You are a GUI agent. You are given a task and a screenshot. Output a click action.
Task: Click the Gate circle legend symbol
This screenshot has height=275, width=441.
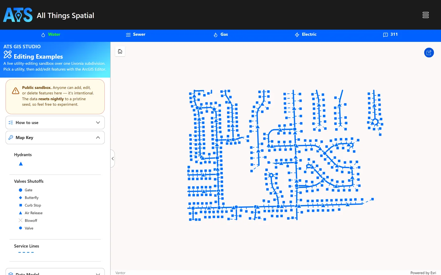coord(21,190)
